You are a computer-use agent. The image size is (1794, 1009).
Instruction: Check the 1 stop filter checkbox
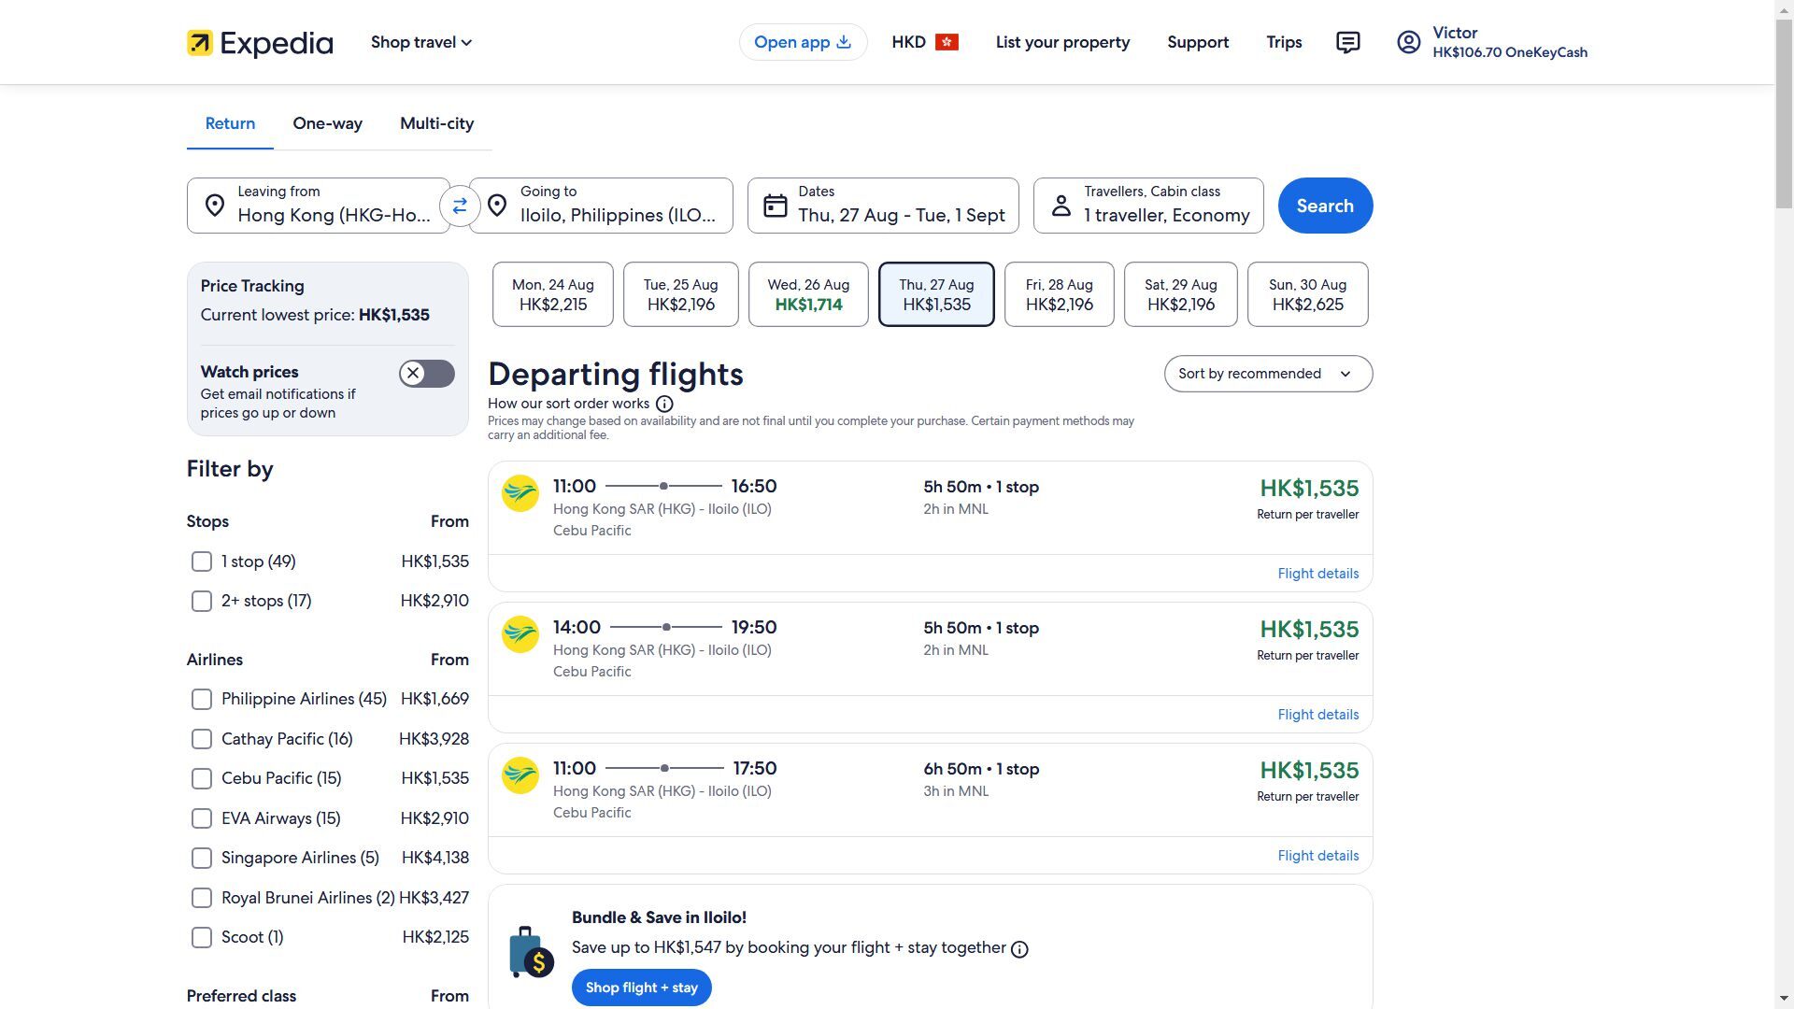(x=202, y=561)
